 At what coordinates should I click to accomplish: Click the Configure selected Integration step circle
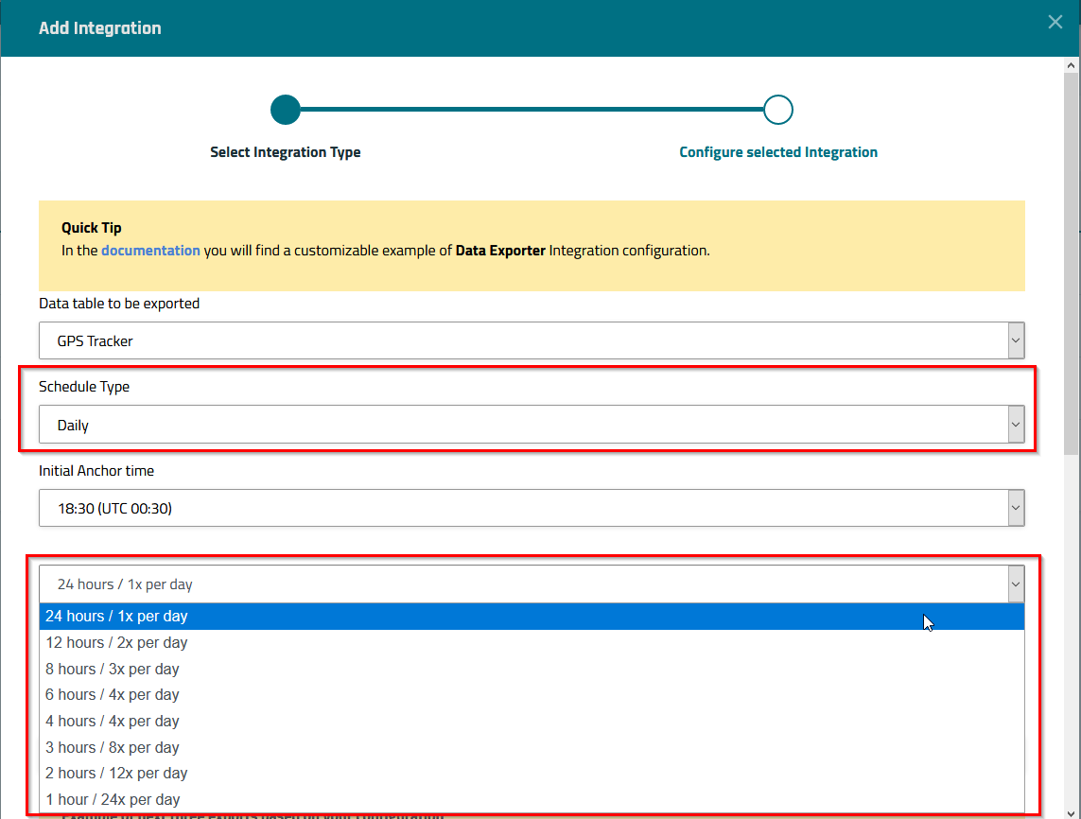click(x=777, y=110)
